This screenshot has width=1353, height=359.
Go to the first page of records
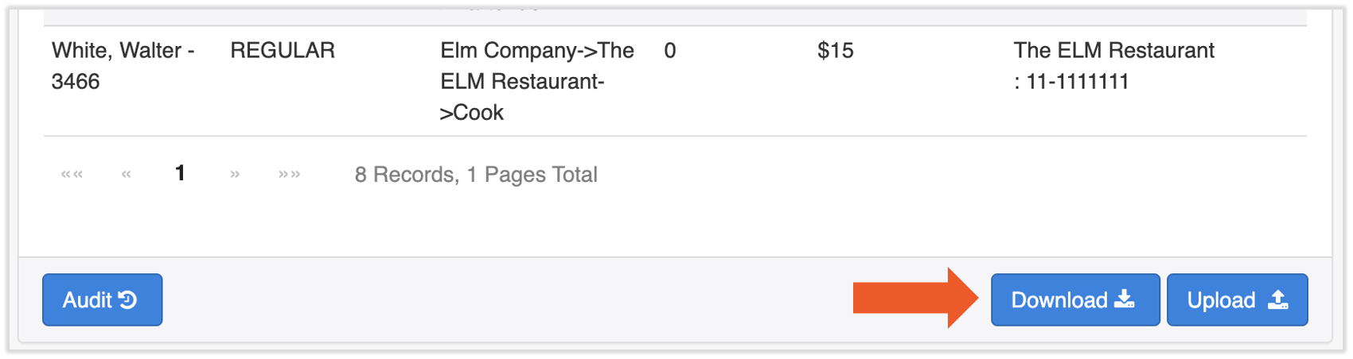pos(72,174)
